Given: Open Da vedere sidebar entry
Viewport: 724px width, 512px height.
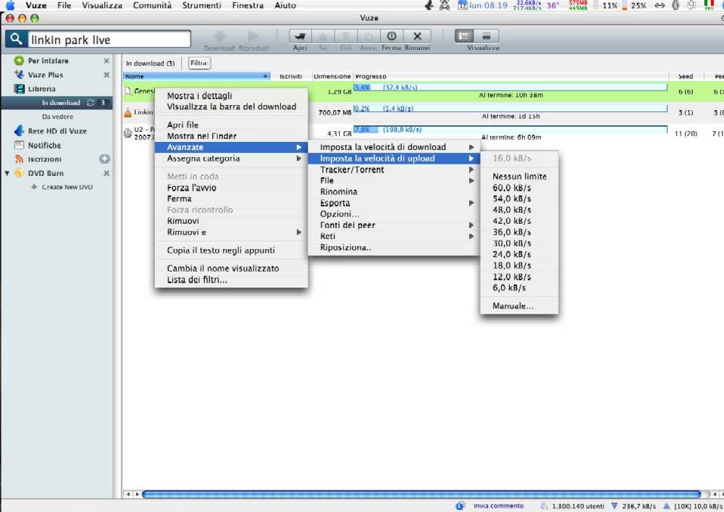Looking at the screenshot, I should click(x=58, y=117).
